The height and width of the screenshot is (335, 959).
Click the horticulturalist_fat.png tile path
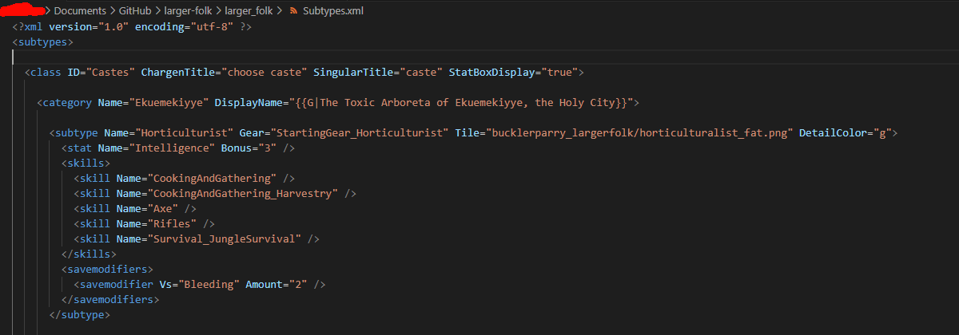[x=639, y=133]
